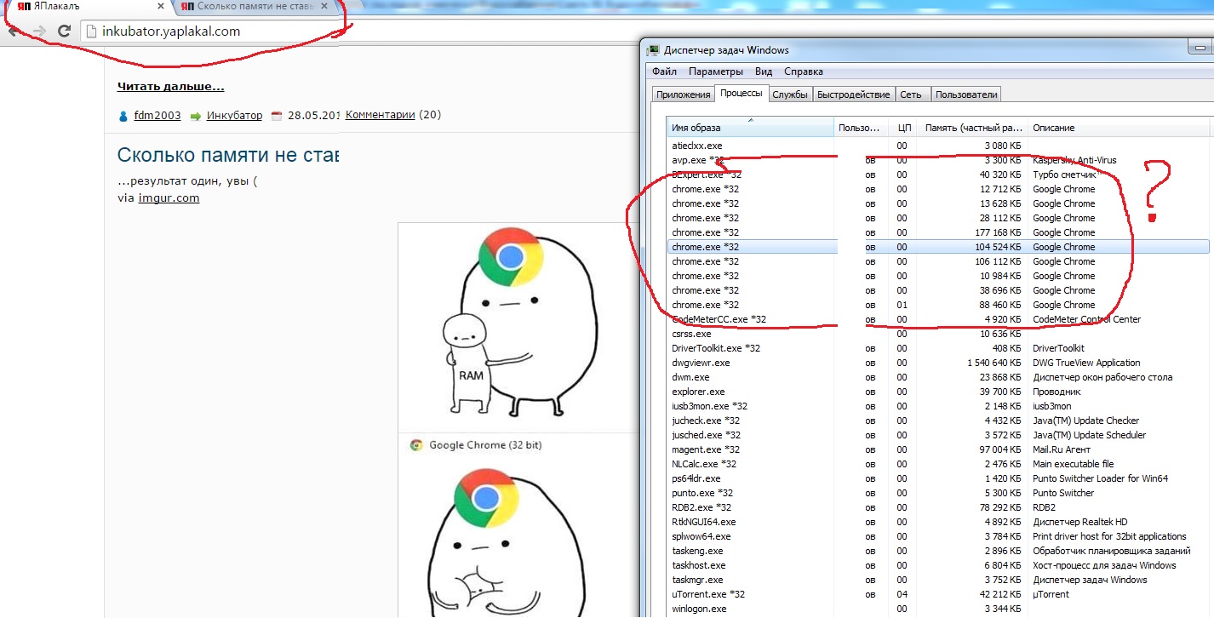Viewport: 1214px width, 618px height.
Task: Open the 'Читать дальше...' link
Action: (170, 86)
